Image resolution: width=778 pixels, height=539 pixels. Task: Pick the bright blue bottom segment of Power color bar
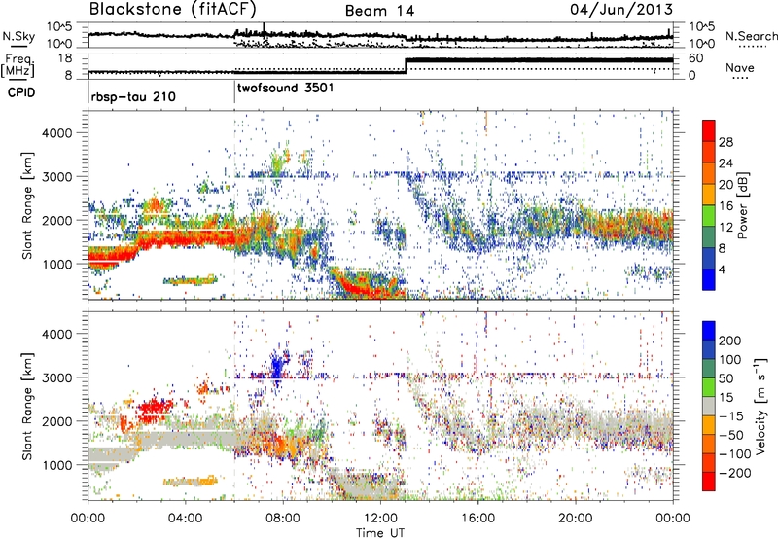709,280
